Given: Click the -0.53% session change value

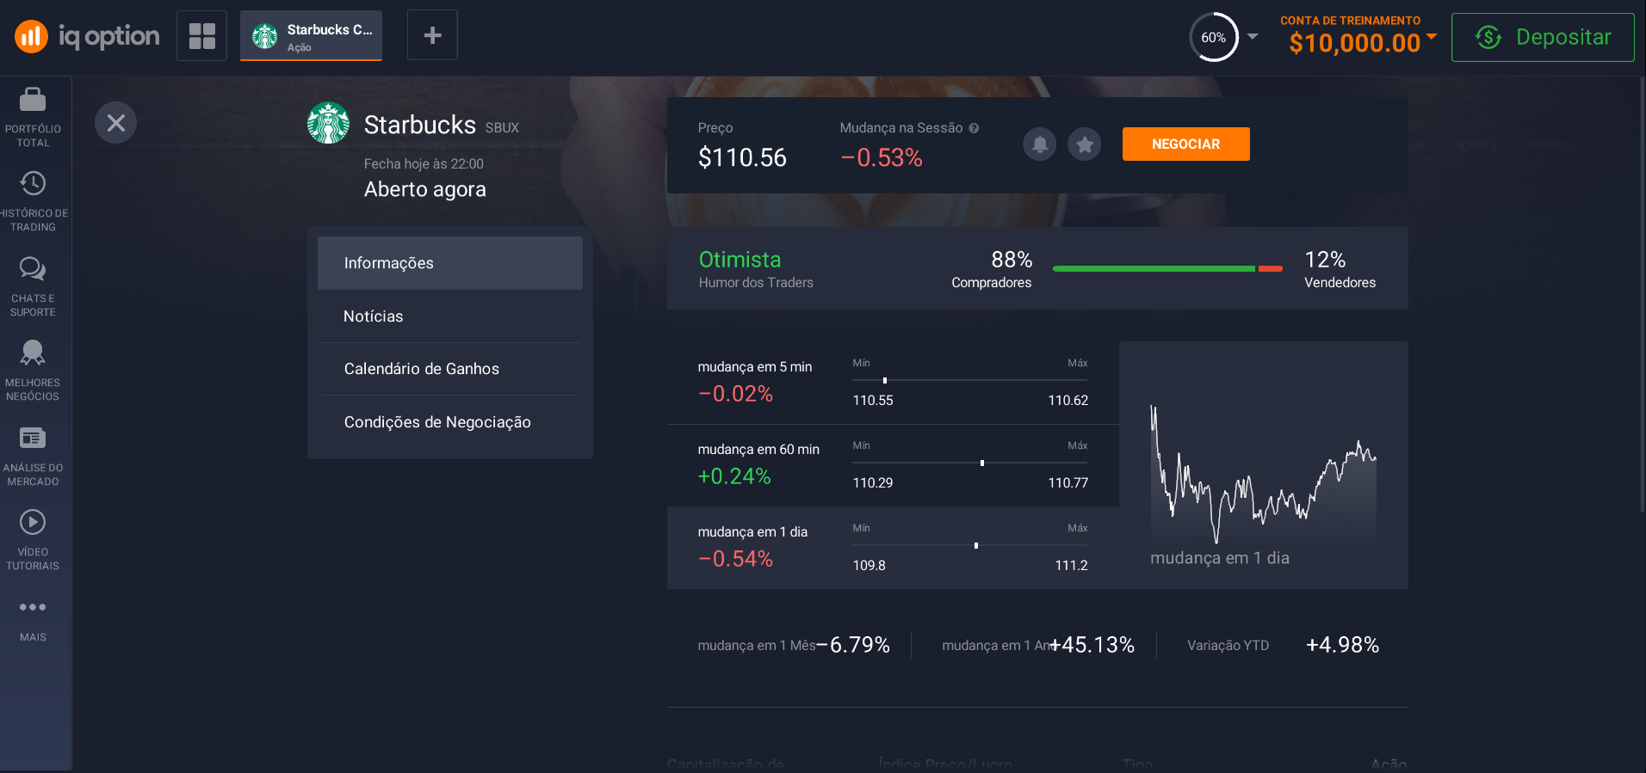Looking at the screenshot, I should pyautogui.click(x=881, y=157).
